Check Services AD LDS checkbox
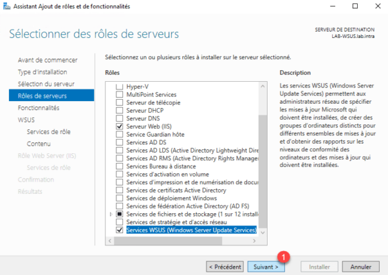The height and width of the screenshot is (275, 388). (120, 150)
